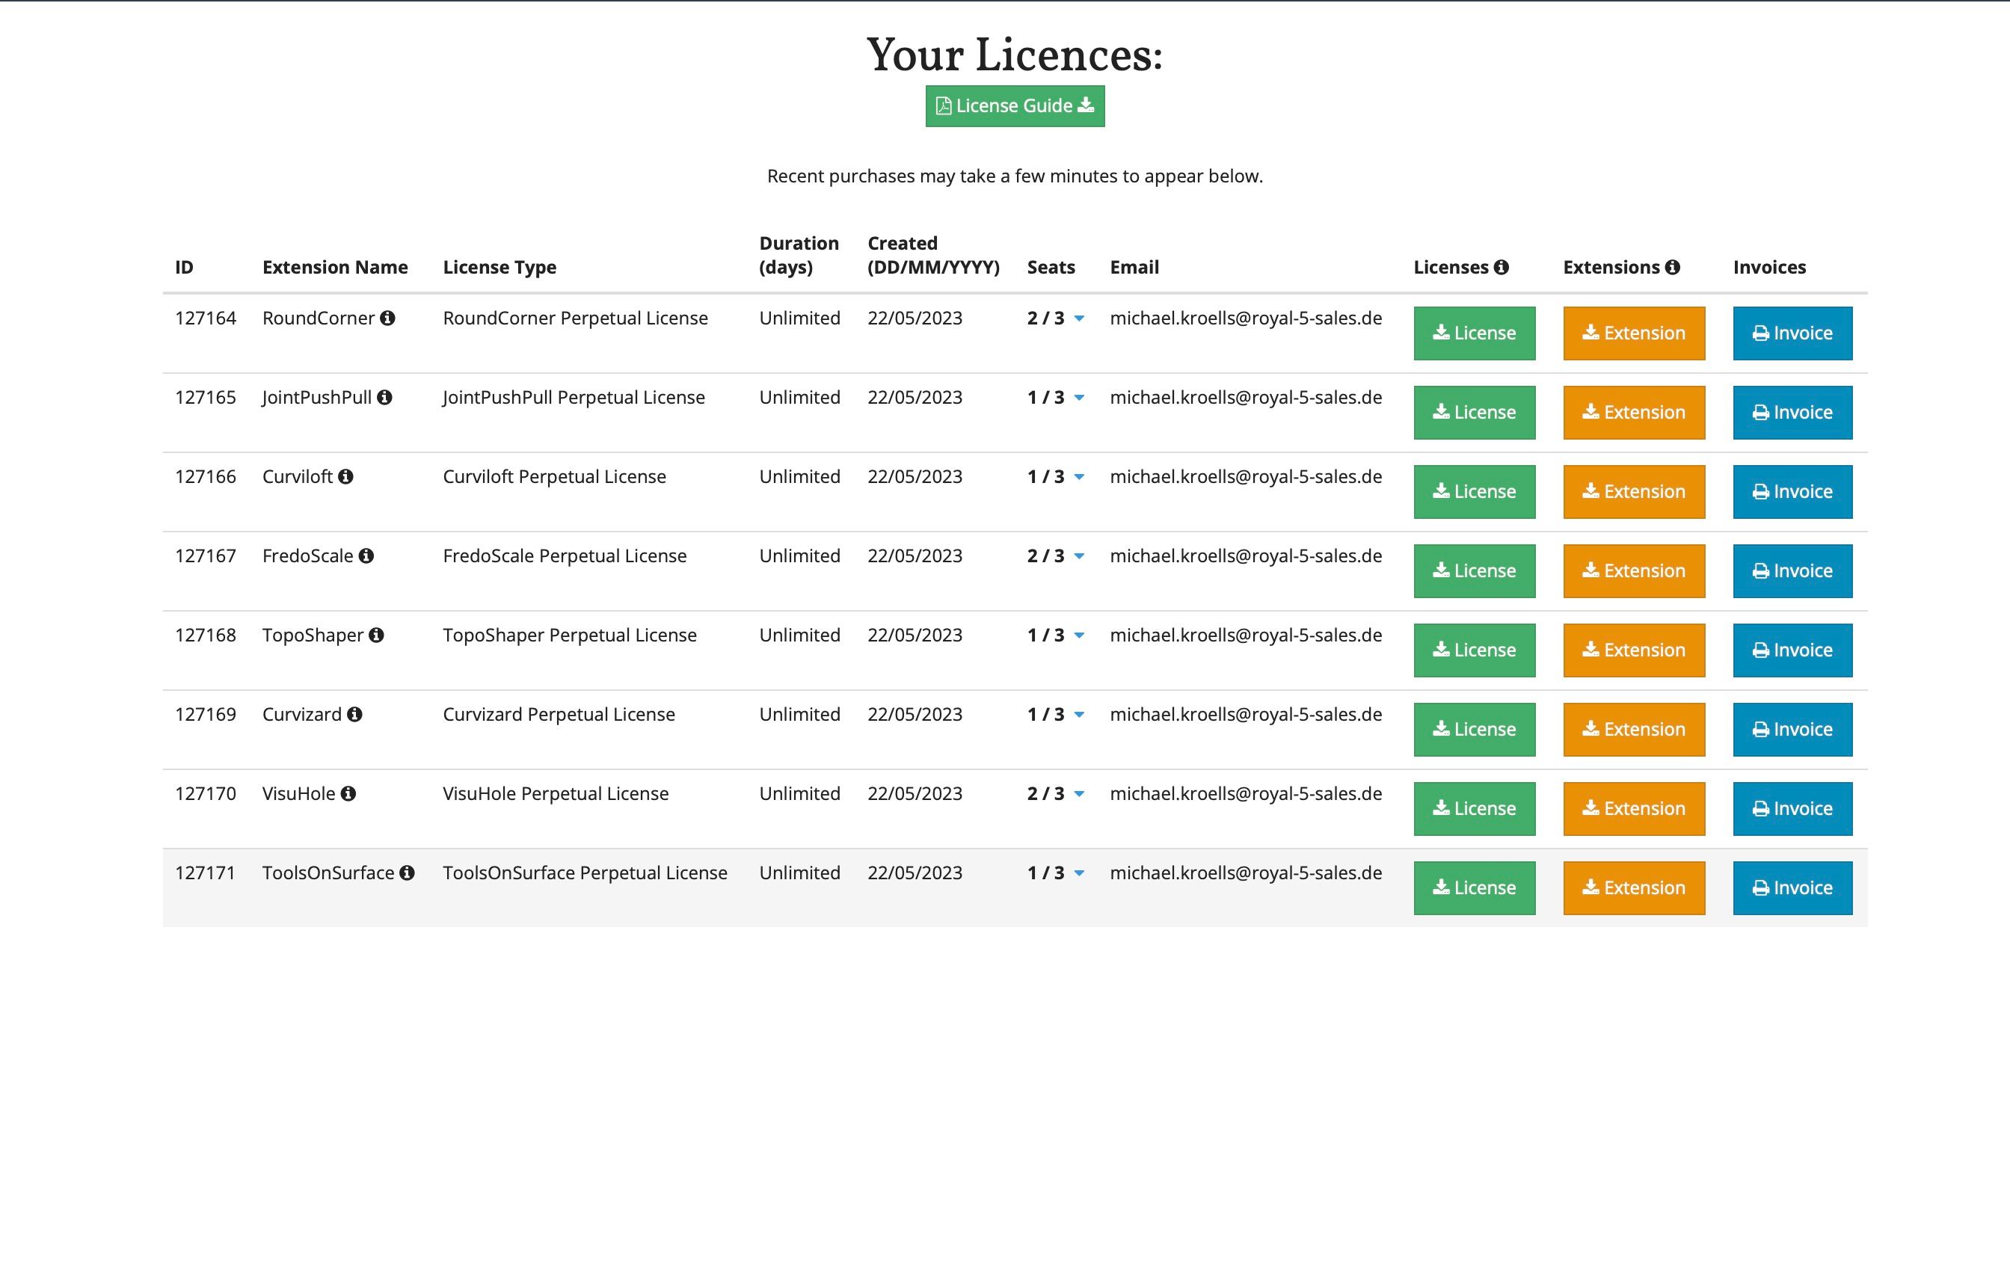The height and width of the screenshot is (1283, 2010).
Task: Print the Invoice for TopoShaper
Action: pos(1792,650)
